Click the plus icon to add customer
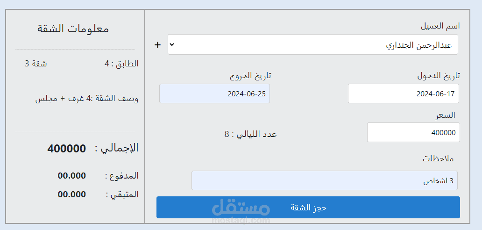The image size is (482, 230). tap(157, 45)
